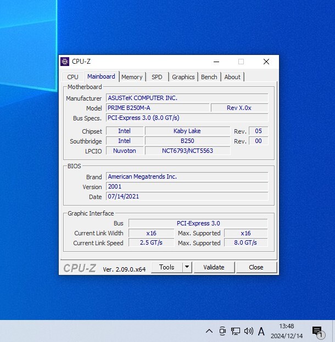Switch to the CPU tab
This screenshot has height=342, width=335.
[x=72, y=77]
